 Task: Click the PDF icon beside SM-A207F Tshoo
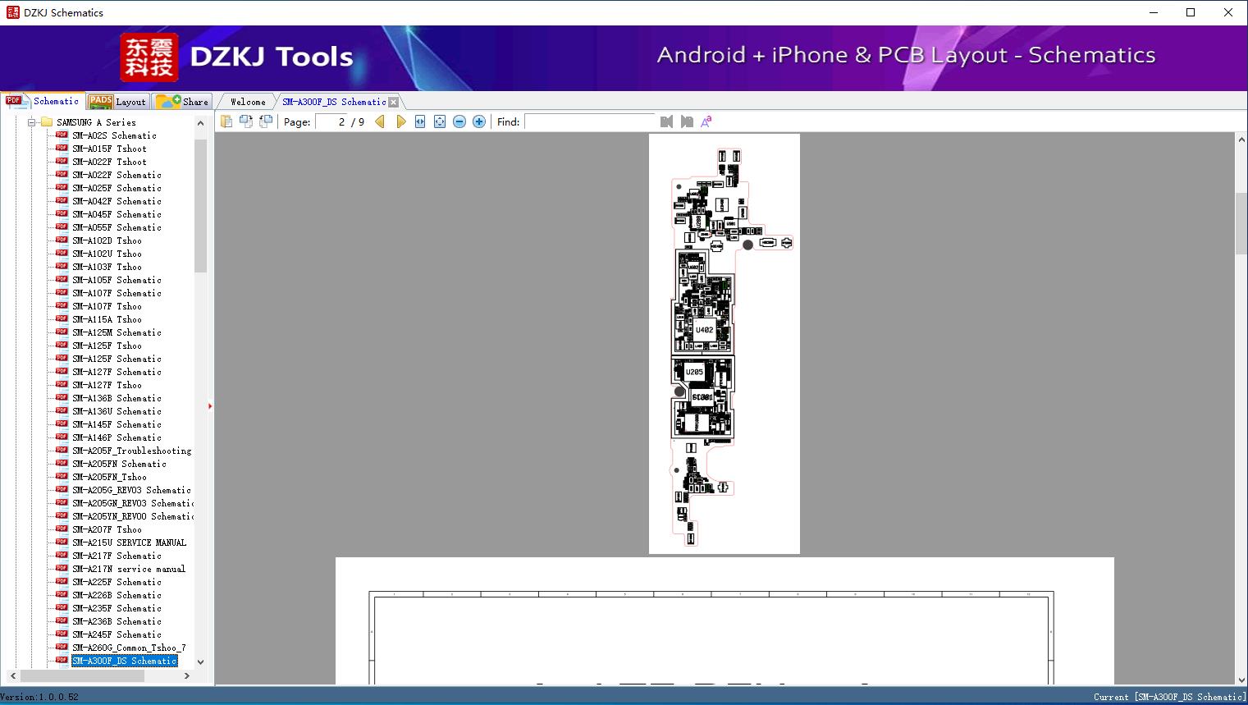[x=62, y=529]
